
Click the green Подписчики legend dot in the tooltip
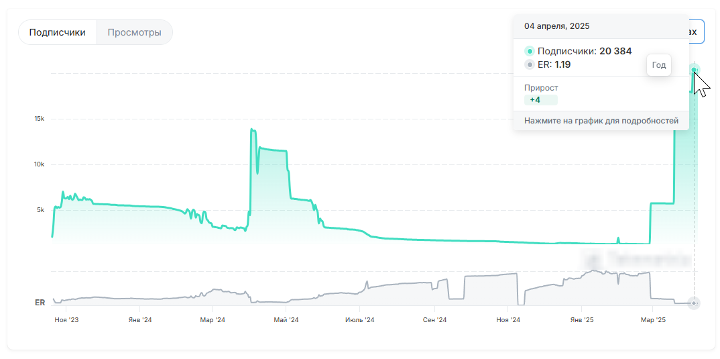click(529, 51)
